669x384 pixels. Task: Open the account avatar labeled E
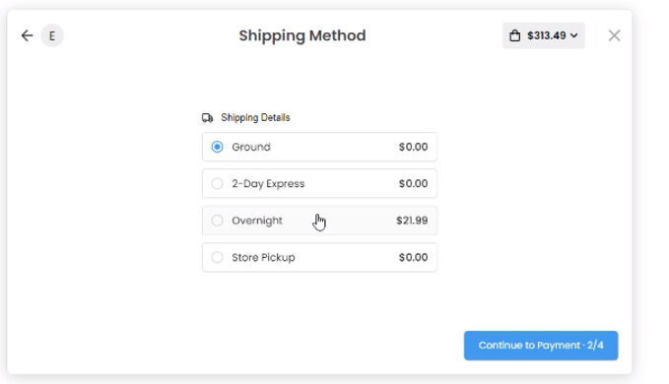52,35
